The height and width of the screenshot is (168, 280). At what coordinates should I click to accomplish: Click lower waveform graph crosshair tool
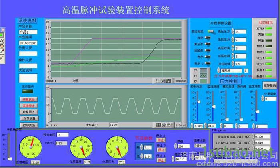click(x=158, y=125)
